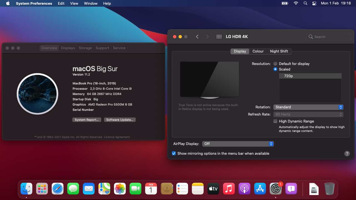
Task: Open the Help menu
Action: click(x=107, y=3)
